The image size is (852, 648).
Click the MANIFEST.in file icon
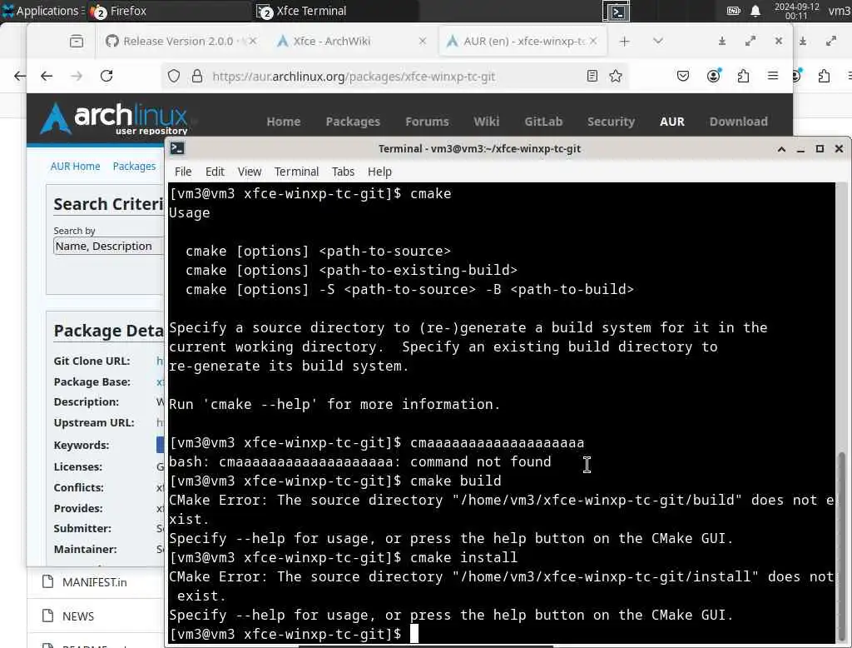[x=47, y=582]
